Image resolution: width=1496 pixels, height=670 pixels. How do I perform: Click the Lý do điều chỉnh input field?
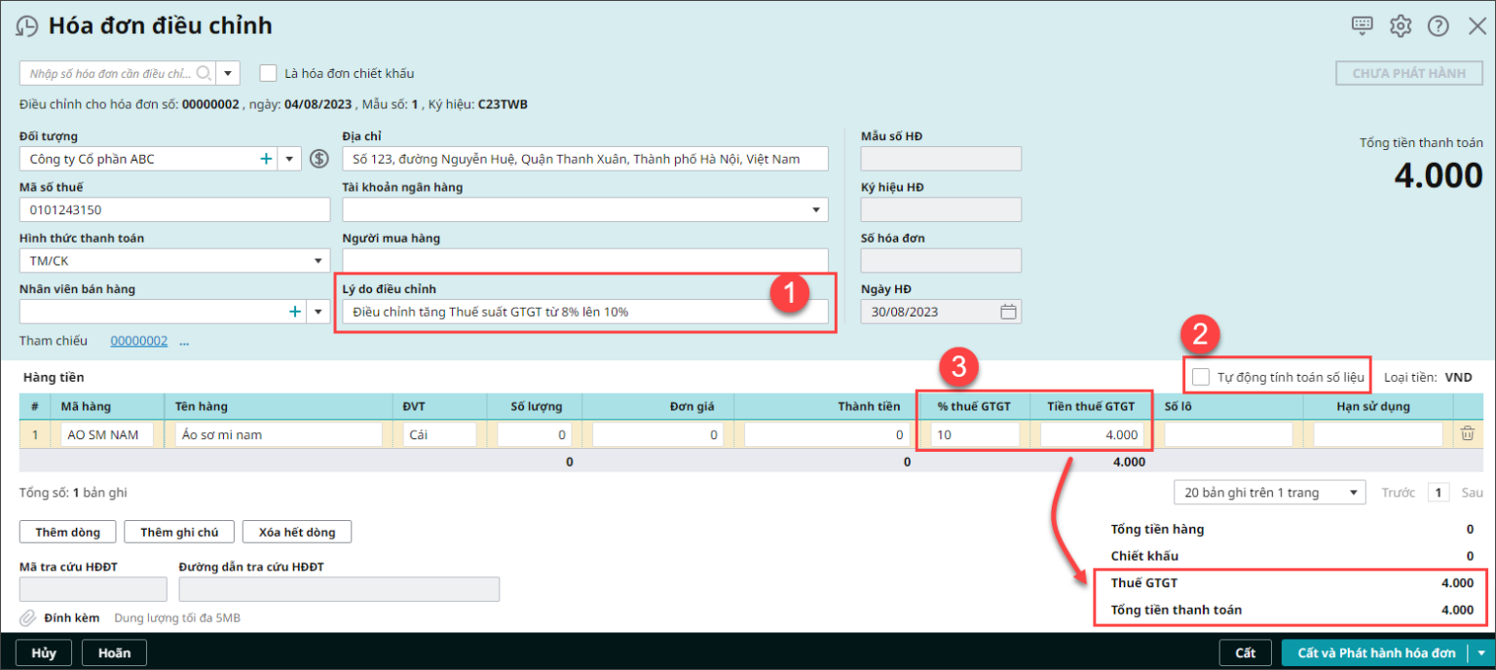click(584, 312)
